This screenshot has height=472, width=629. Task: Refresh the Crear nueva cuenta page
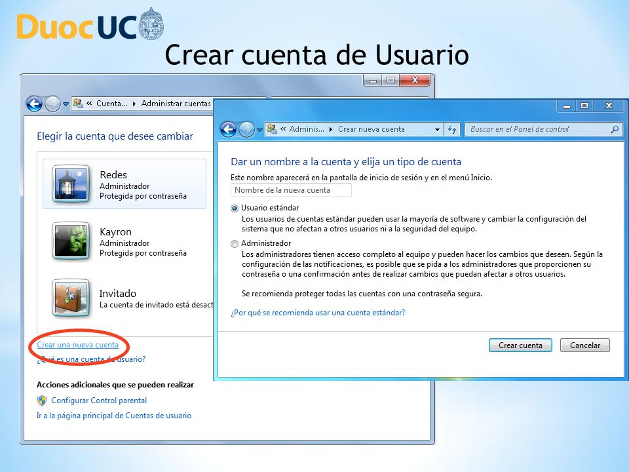click(452, 129)
